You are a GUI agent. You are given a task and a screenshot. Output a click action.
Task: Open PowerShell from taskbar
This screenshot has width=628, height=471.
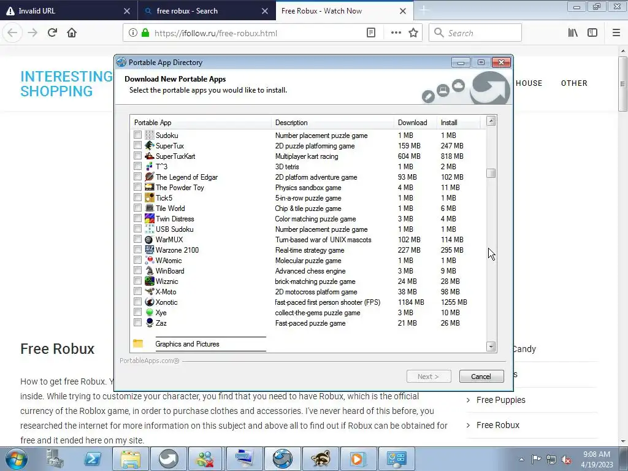(x=93, y=459)
